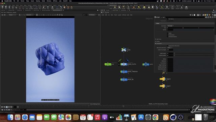This screenshot has height=122, width=216.
Task: Create a Distant Light from shelf
Action: pos(139,7)
